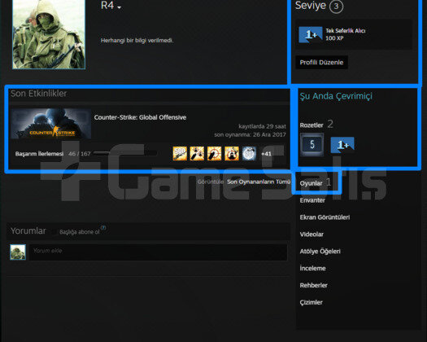Open the İnceleme section
Image resolution: width=427 pixels, height=342 pixels.
click(x=312, y=268)
